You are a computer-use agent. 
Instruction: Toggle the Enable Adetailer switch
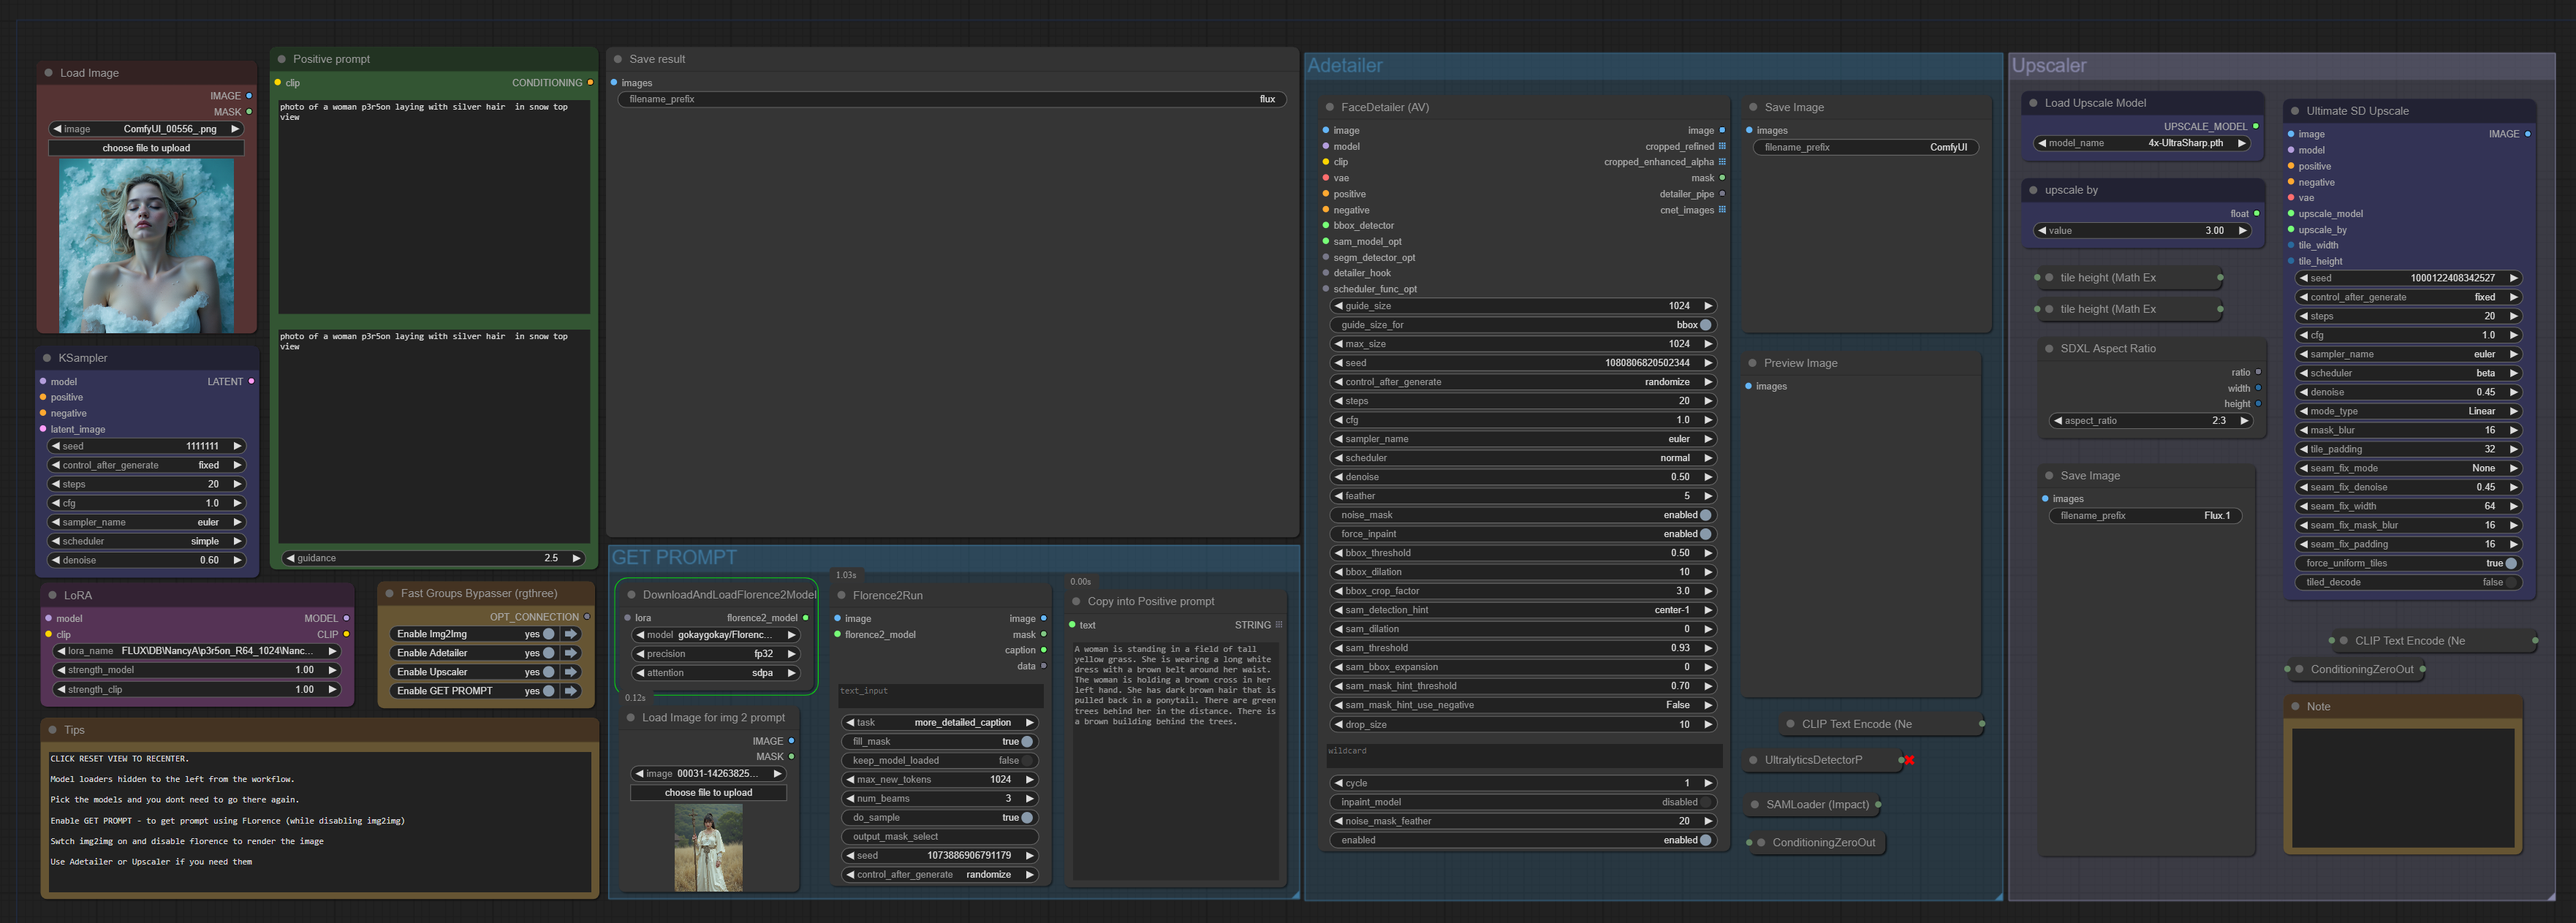[548, 653]
